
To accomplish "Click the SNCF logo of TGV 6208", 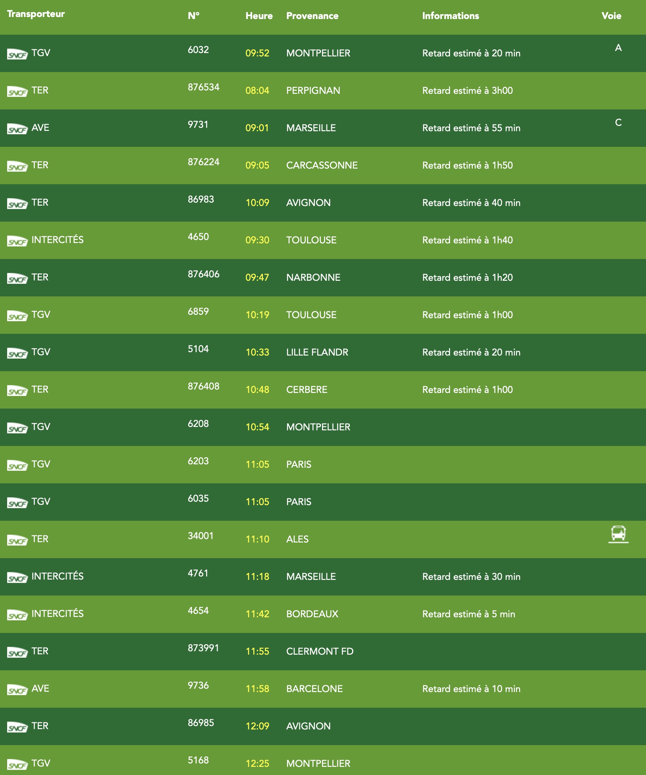I will tap(17, 428).
